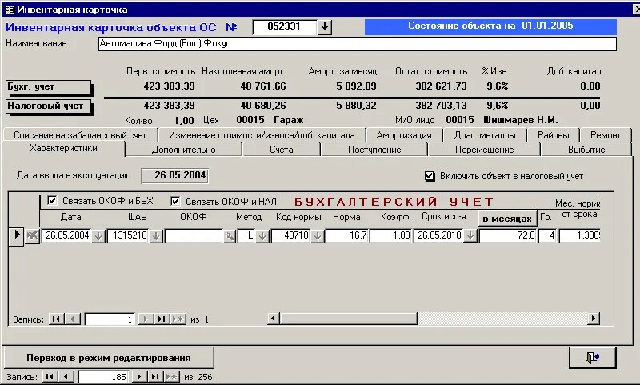Open the Дата dropdown for 26.05.2004

(98, 235)
